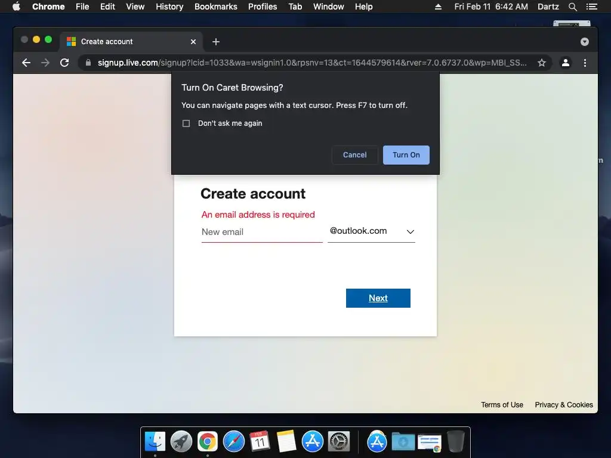This screenshot has width=611, height=458.
Task: Click the tab search arrow in the tab strip
Action: click(x=585, y=42)
